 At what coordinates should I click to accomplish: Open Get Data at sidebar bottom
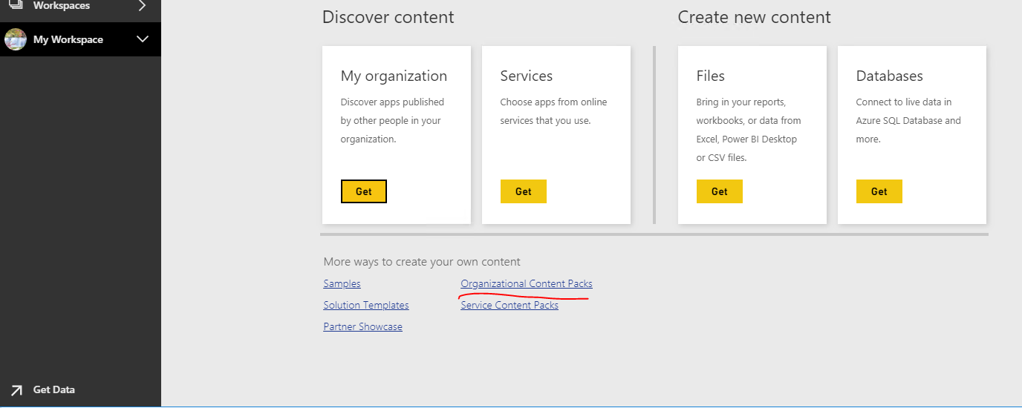[54, 390]
